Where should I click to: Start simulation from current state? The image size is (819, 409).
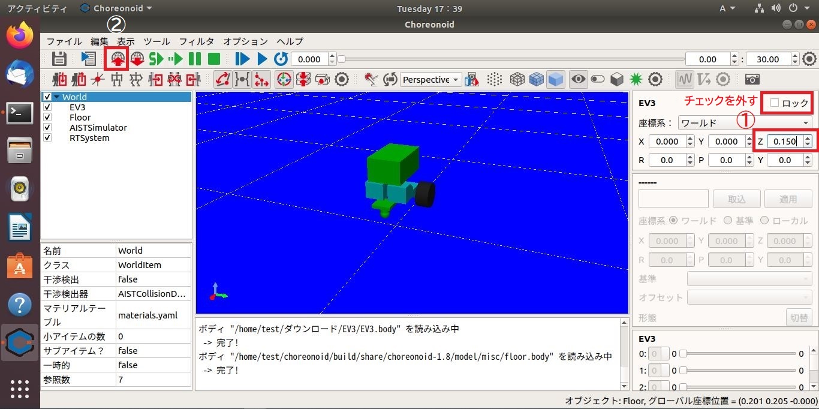click(x=176, y=59)
